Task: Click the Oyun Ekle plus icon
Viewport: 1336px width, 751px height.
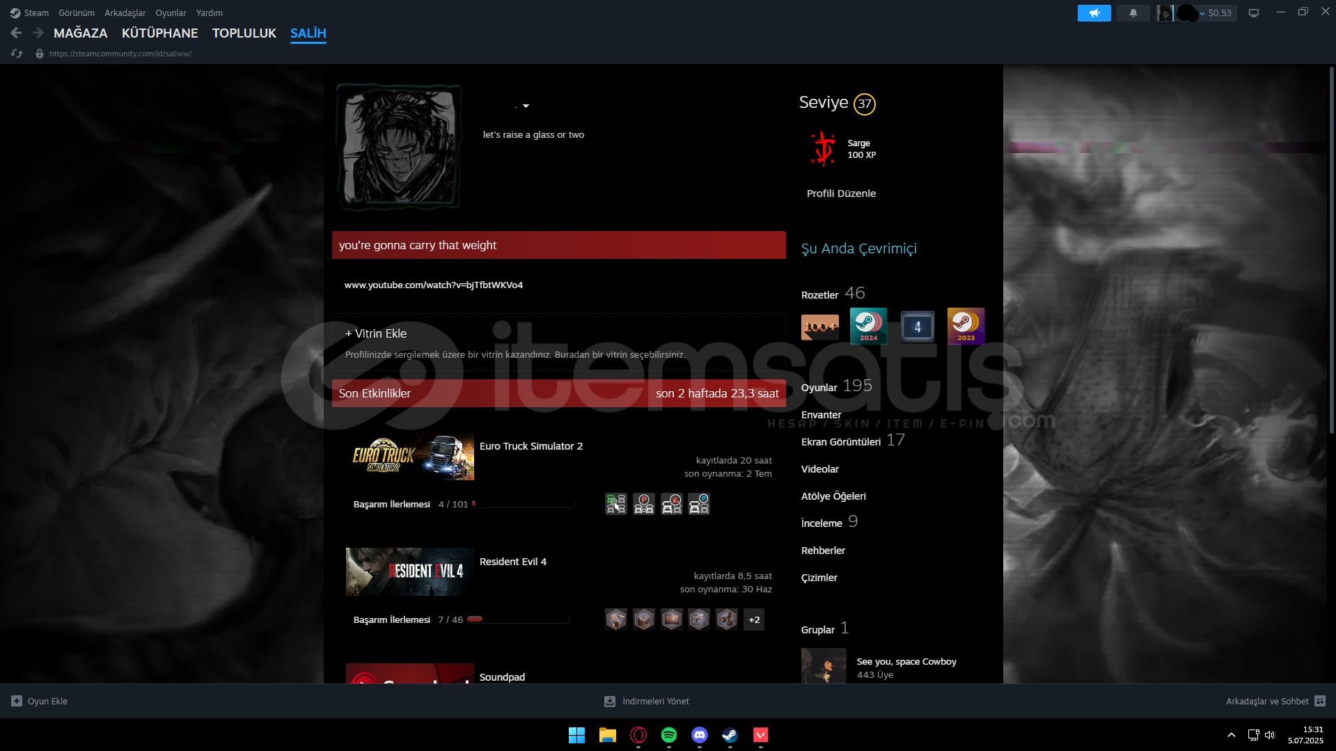Action: click(17, 701)
